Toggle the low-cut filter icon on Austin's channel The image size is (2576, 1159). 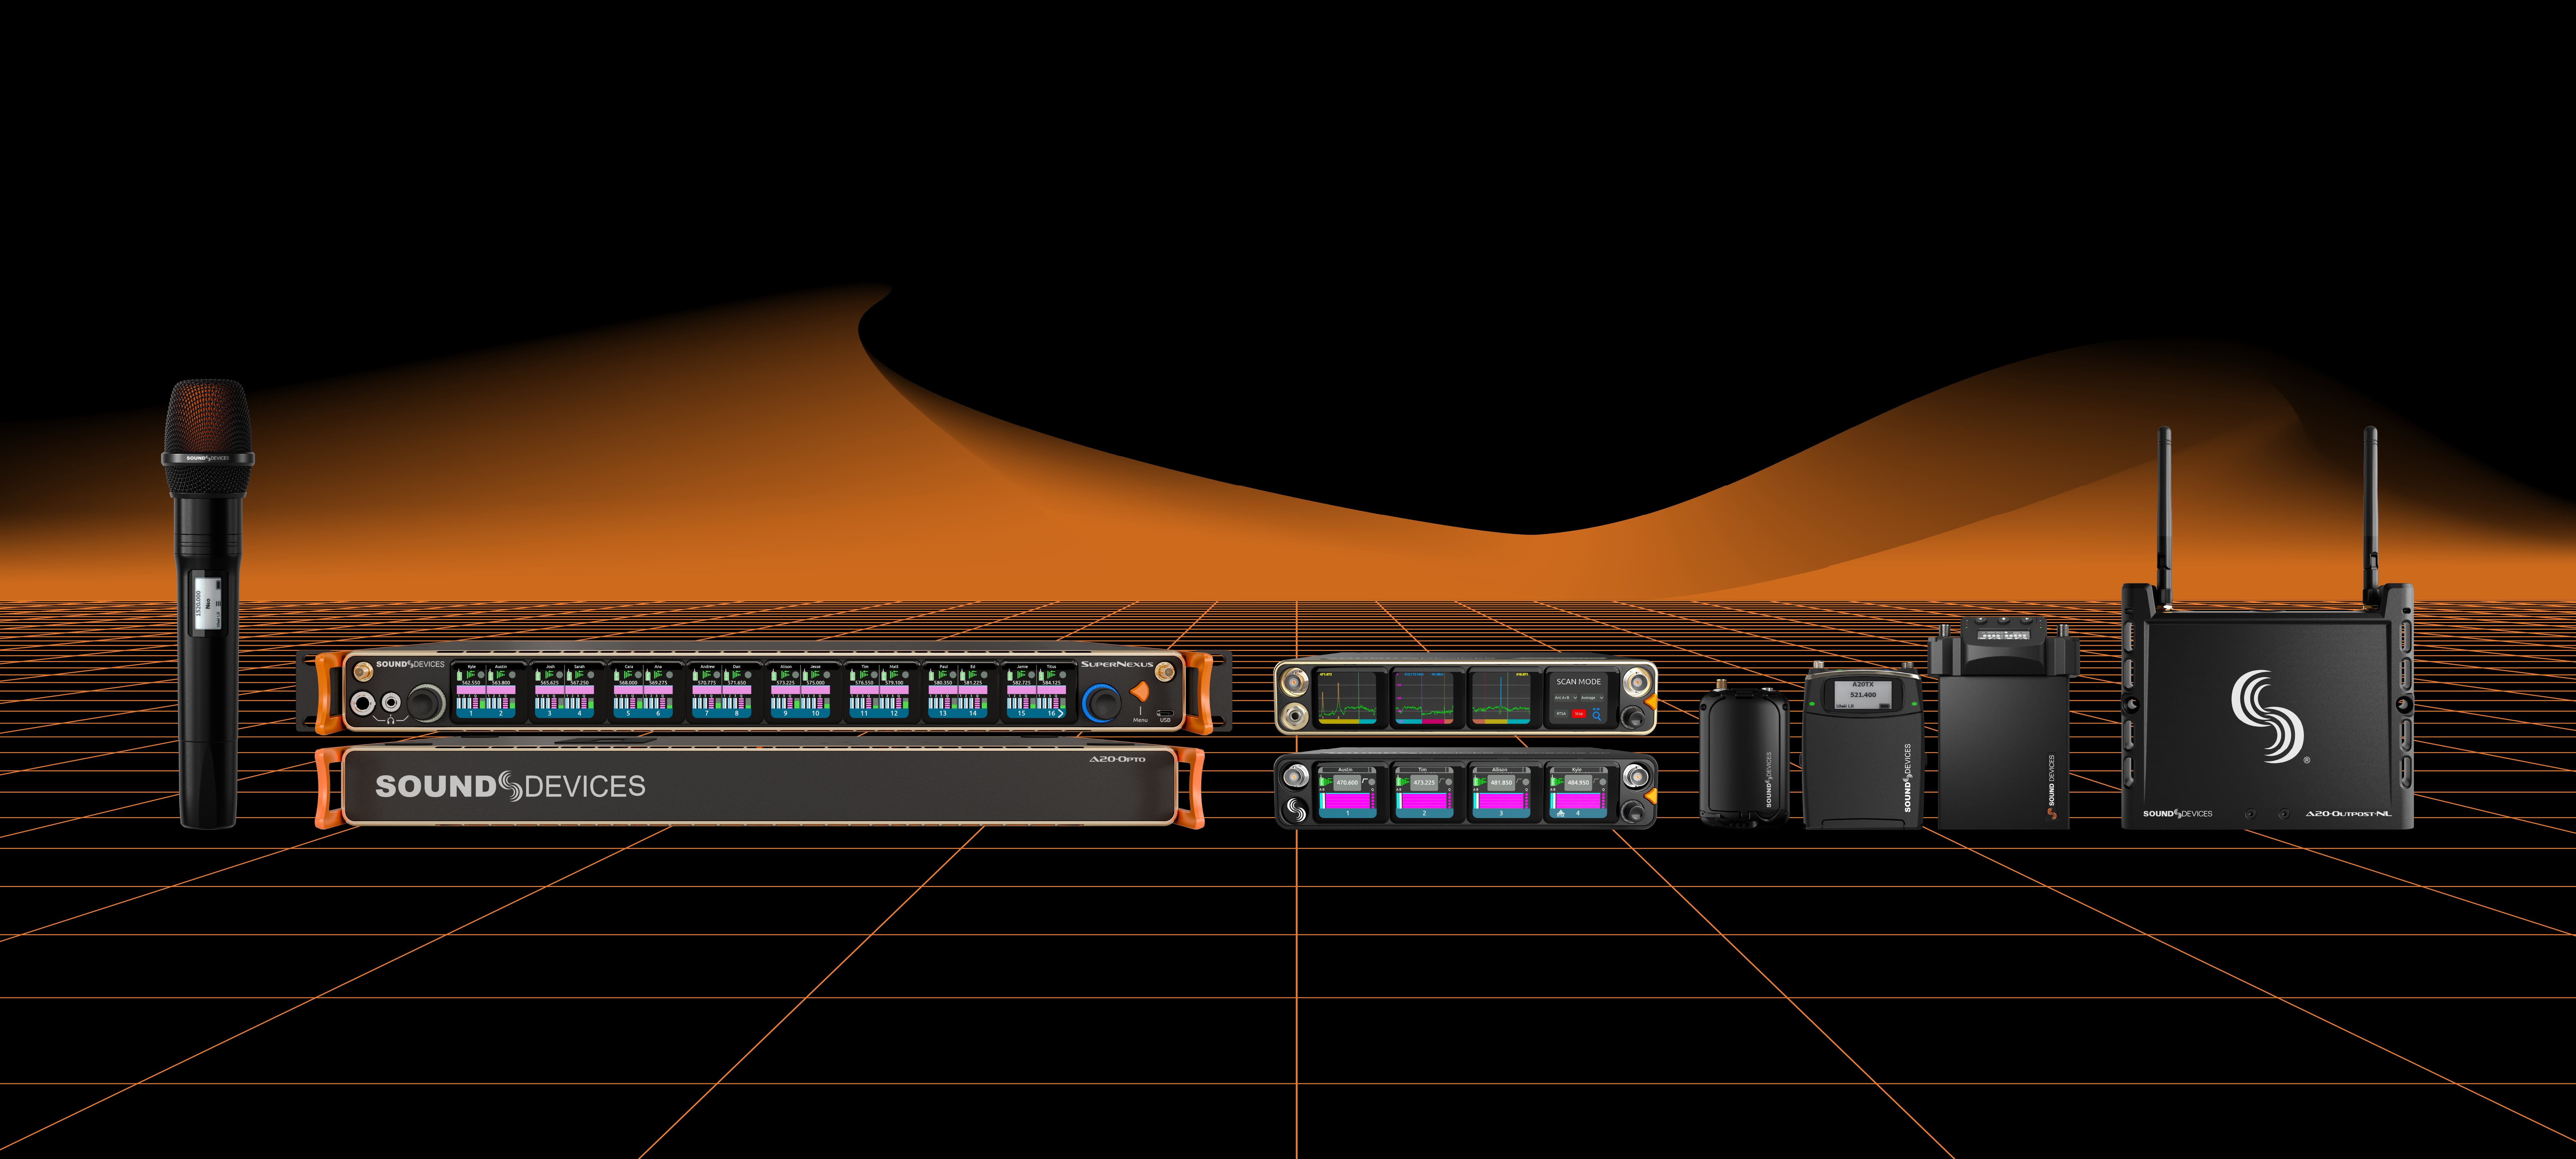(x=1365, y=781)
